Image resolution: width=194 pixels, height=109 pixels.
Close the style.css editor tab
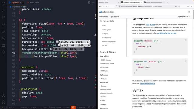pos(23,2)
